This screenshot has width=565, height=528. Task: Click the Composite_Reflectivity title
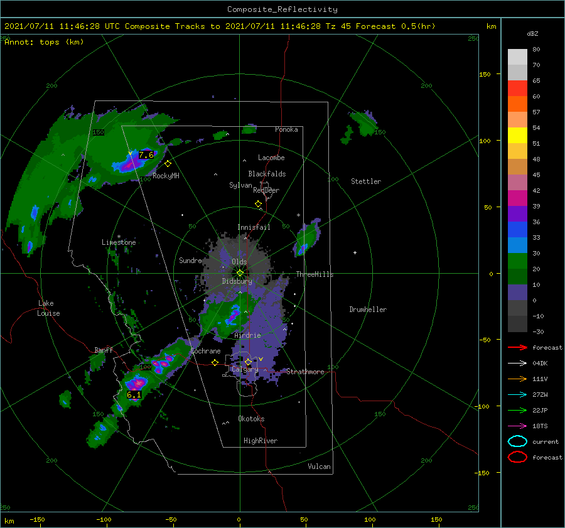pyautogui.click(x=282, y=9)
